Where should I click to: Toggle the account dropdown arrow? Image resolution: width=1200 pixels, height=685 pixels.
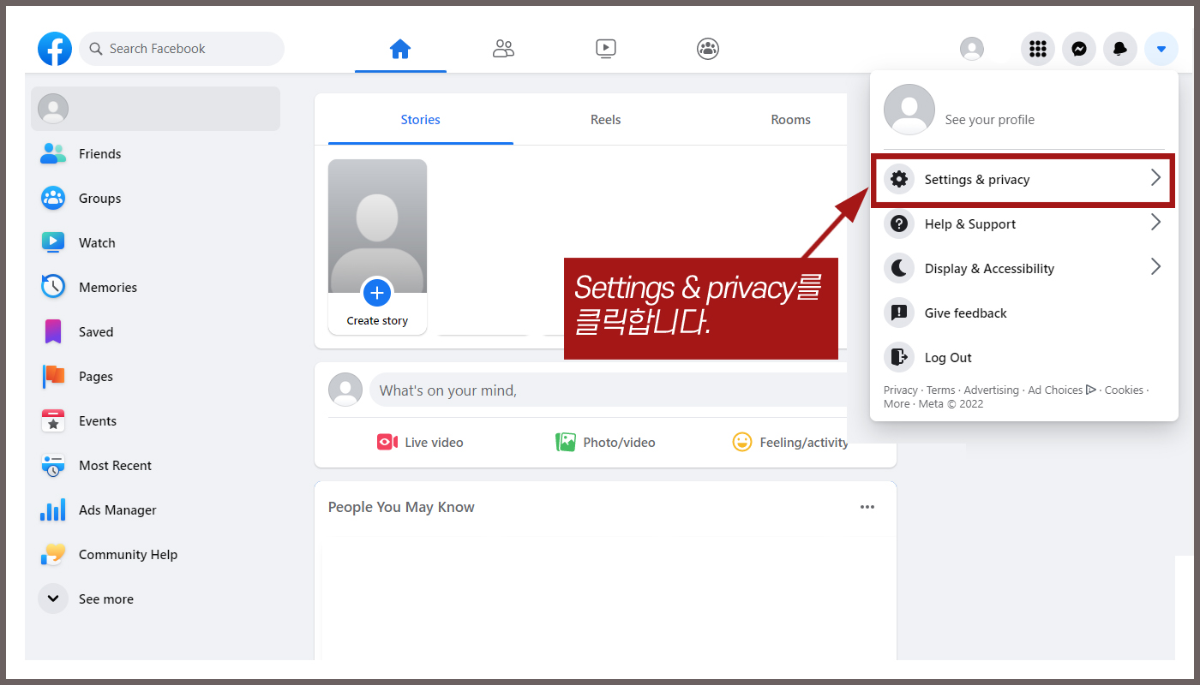pyautogui.click(x=1161, y=49)
